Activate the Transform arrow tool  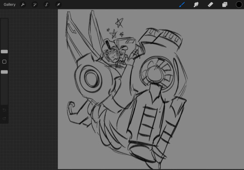click(x=58, y=5)
